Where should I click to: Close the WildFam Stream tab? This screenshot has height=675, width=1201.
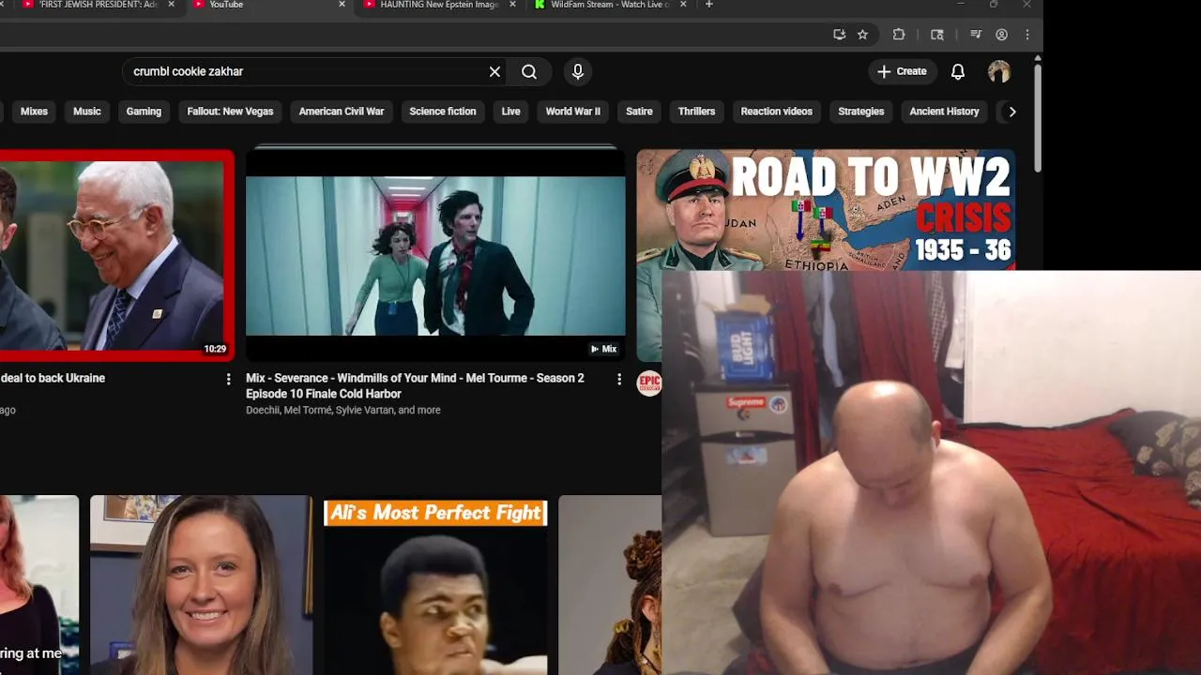pyautogui.click(x=683, y=5)
